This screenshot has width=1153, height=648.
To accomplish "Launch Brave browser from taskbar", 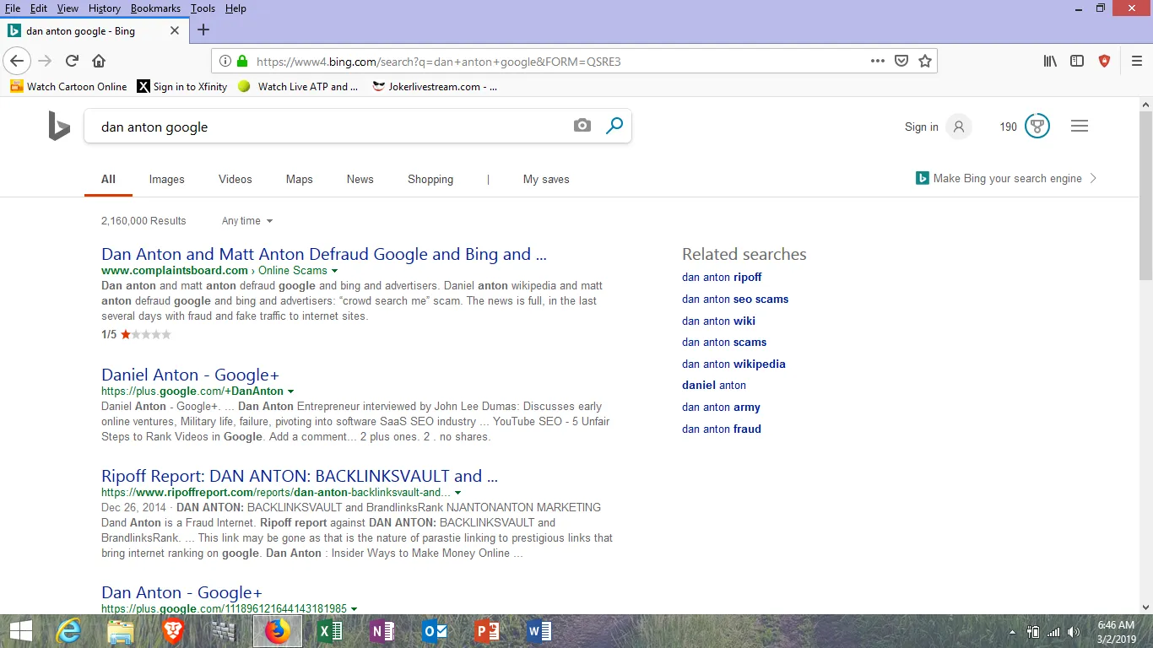I will pyautogui.click(x=172, y=631).
